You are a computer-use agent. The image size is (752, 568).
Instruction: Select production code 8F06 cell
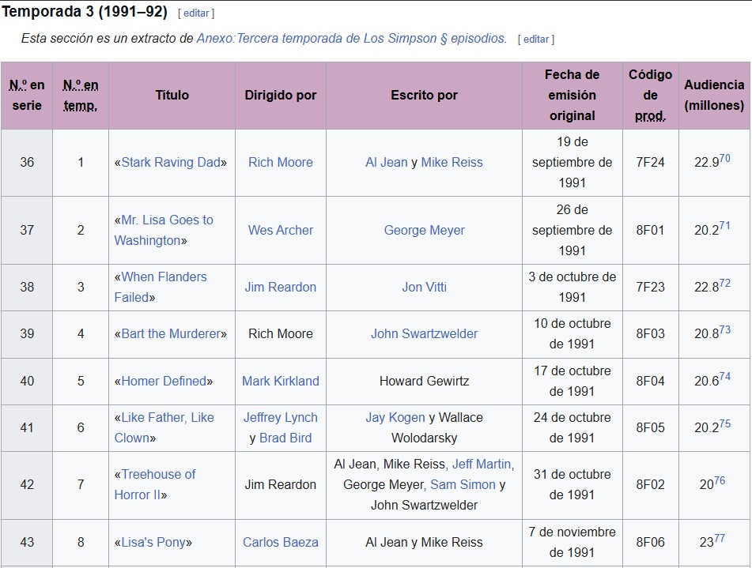point(650,542)
